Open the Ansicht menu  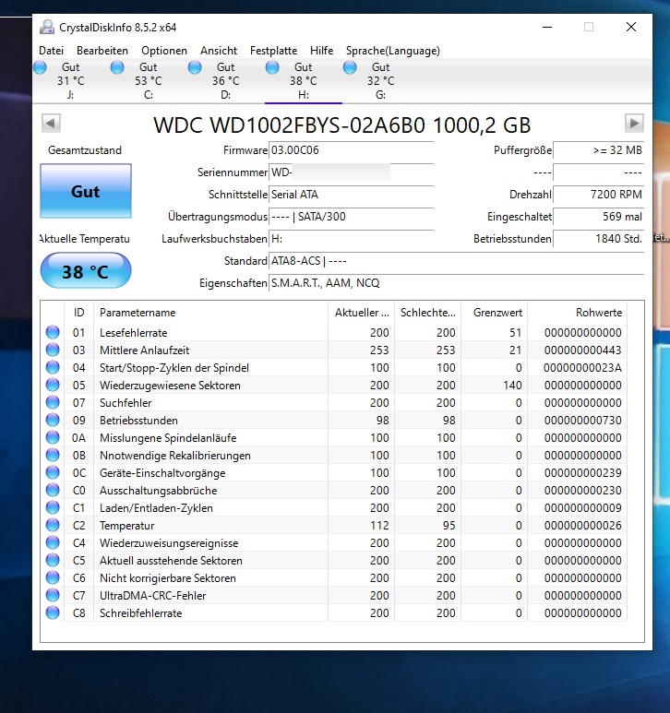click(219, 51)
